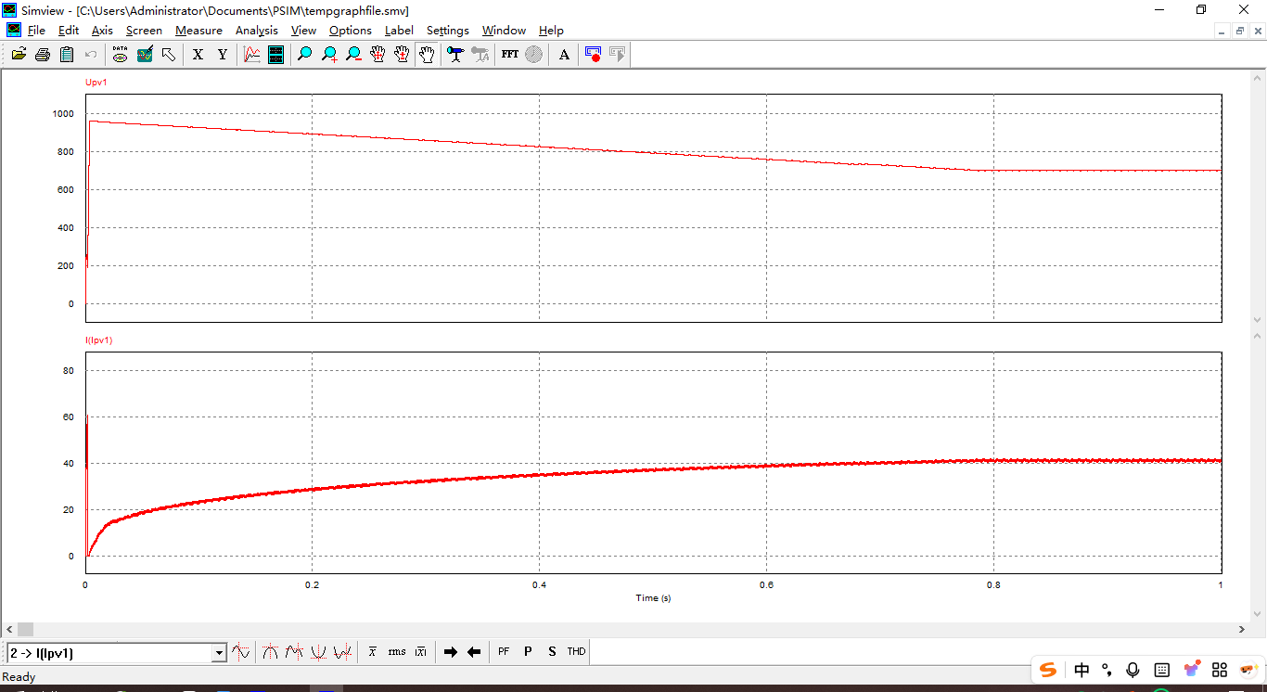Click the rms measurement icon
The image size is (1267, 692).
click(397, 652)
